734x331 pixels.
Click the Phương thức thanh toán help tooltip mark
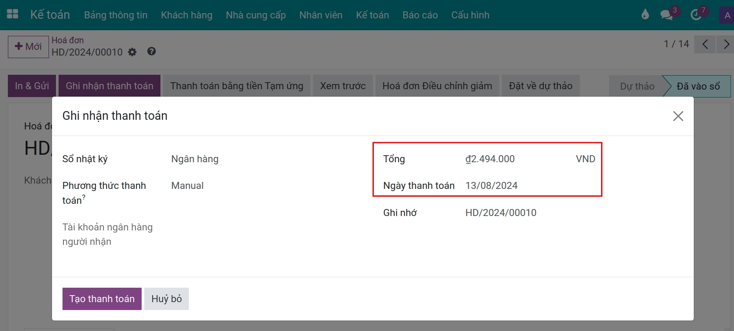coord(83,198)
